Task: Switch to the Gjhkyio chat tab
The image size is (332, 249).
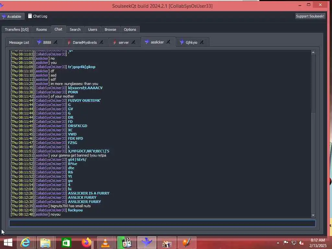Action: [x=191, y=42]
